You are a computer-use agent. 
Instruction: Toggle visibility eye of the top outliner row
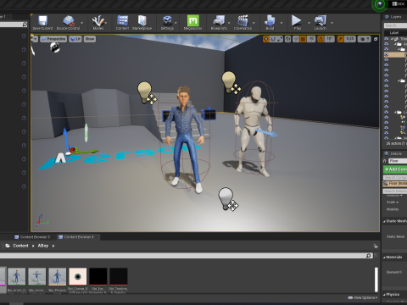387,39
